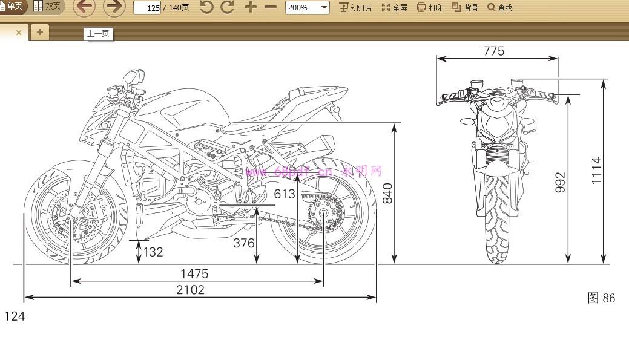The width and height of the screenshot is (629, 340).
Task: Go to the next page with forward arrow
Action: (114, 7)
